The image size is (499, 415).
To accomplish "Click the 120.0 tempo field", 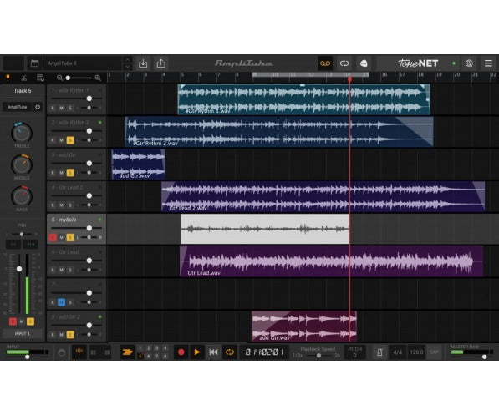I will (x=416, y=352).
